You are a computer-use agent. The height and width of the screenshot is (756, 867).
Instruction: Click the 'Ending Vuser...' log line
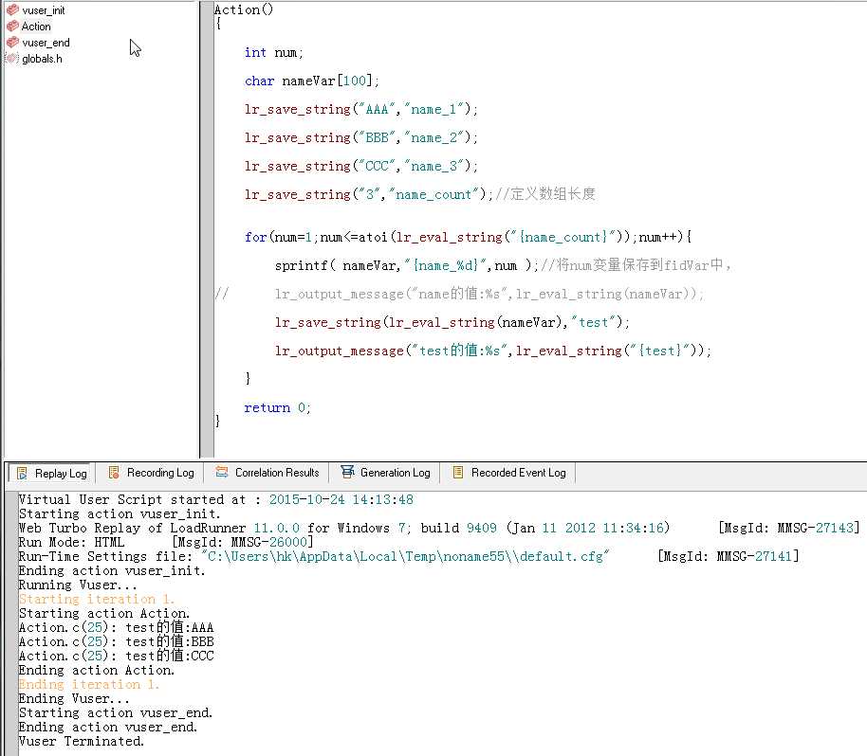74,699
